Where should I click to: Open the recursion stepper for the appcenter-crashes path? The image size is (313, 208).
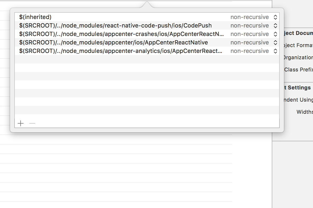(275, 34)
